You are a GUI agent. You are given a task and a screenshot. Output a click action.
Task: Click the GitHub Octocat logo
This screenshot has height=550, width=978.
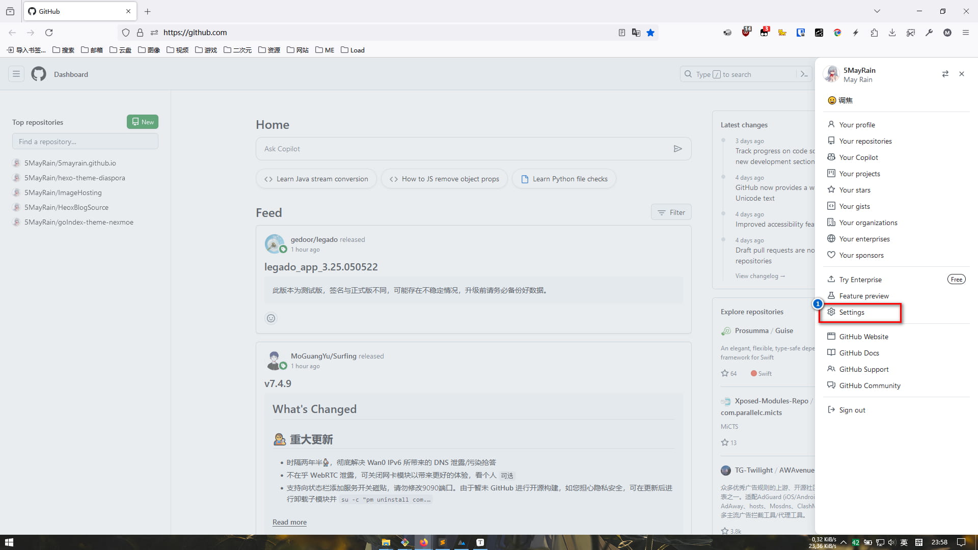pos(39,74)
